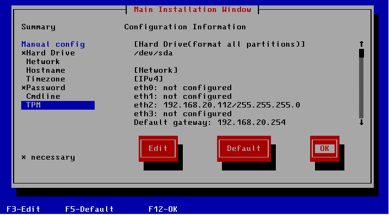The width and height of the screenshot is (389, 215).
Task: Select Password in the summary list
Action: (x=44, y=88)
